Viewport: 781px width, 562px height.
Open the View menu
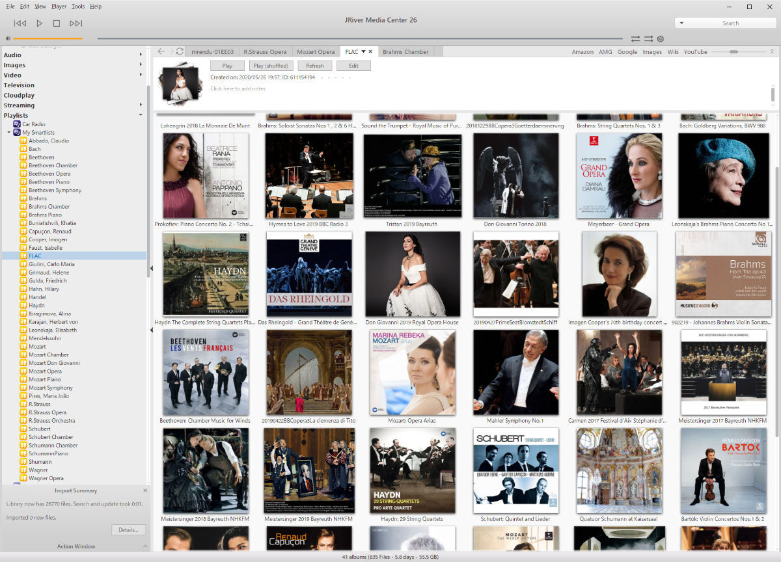[x=40, y=7]
